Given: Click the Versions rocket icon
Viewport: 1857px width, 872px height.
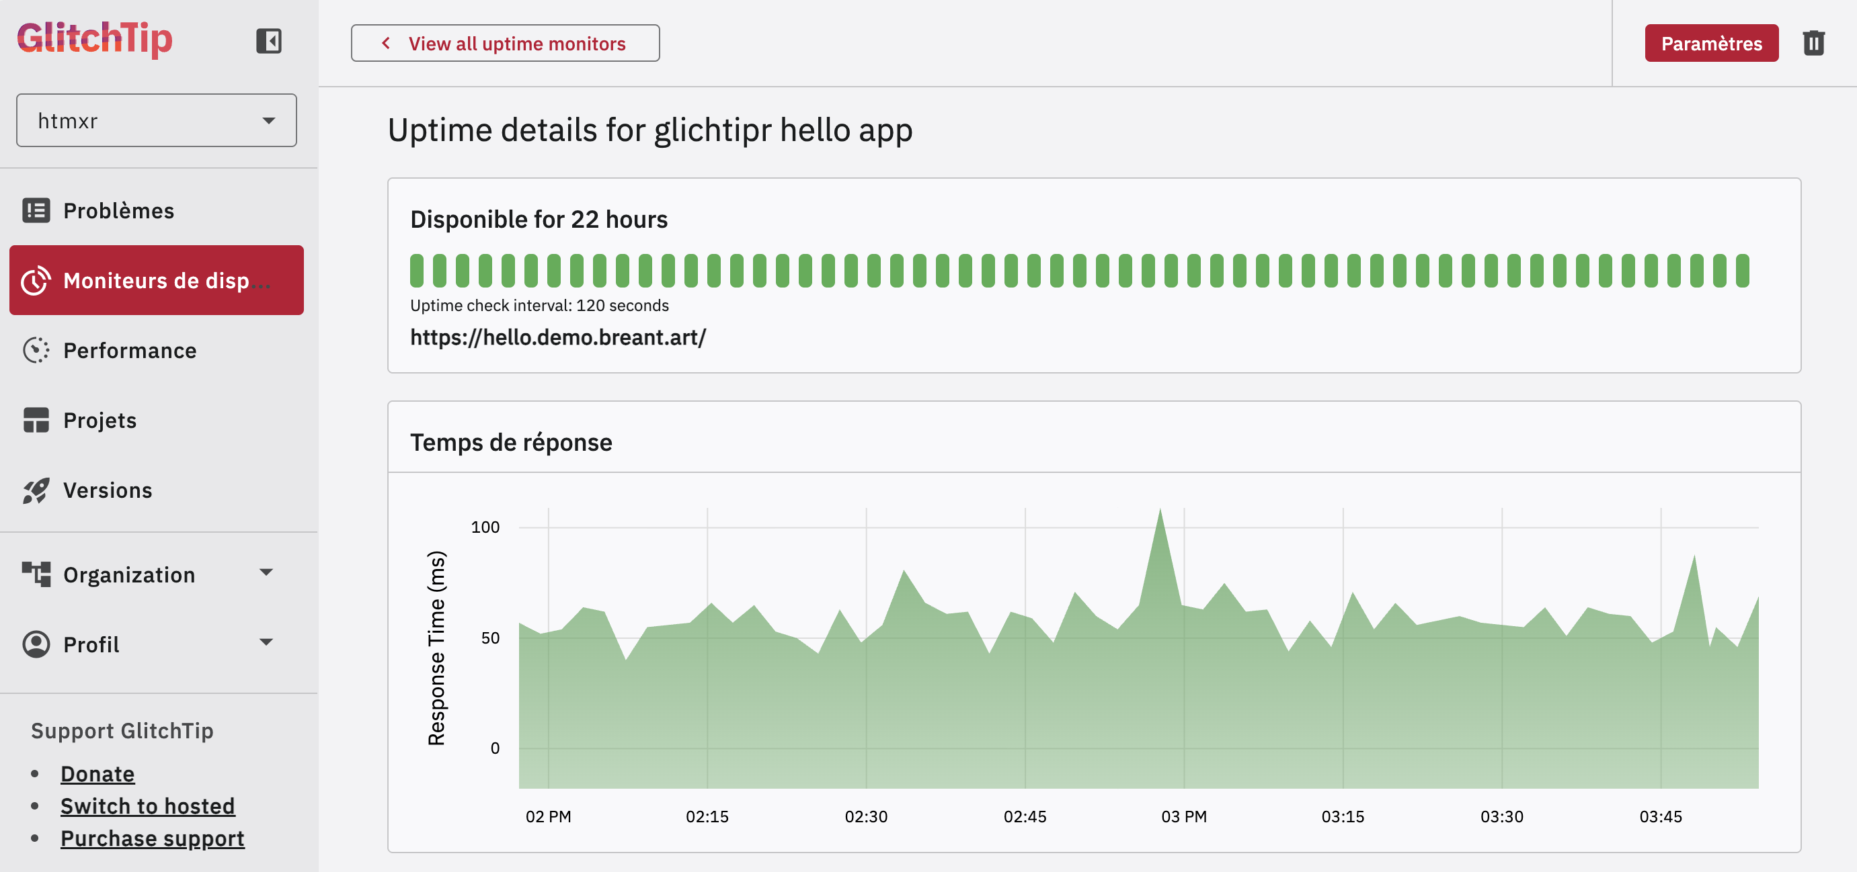Looking at the screenshot, I should click(x=36, y=490).
